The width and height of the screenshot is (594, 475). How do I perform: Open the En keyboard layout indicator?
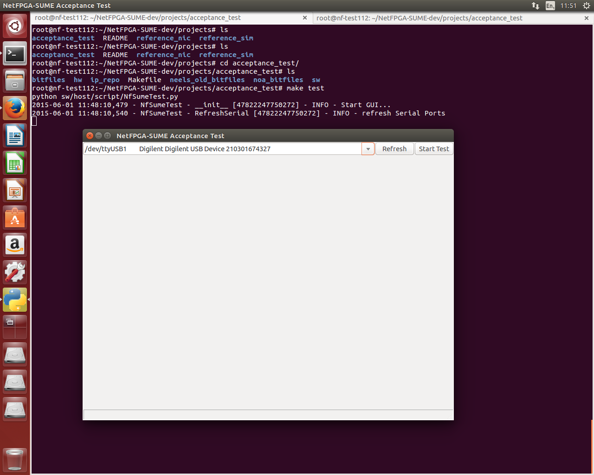pyautogui.click(x=550, y=6)
